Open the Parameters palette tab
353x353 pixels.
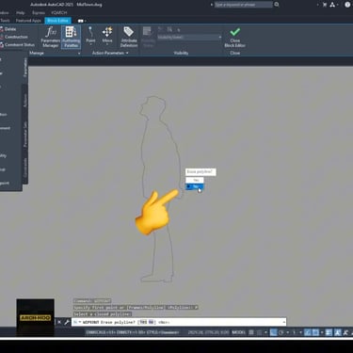25,67
